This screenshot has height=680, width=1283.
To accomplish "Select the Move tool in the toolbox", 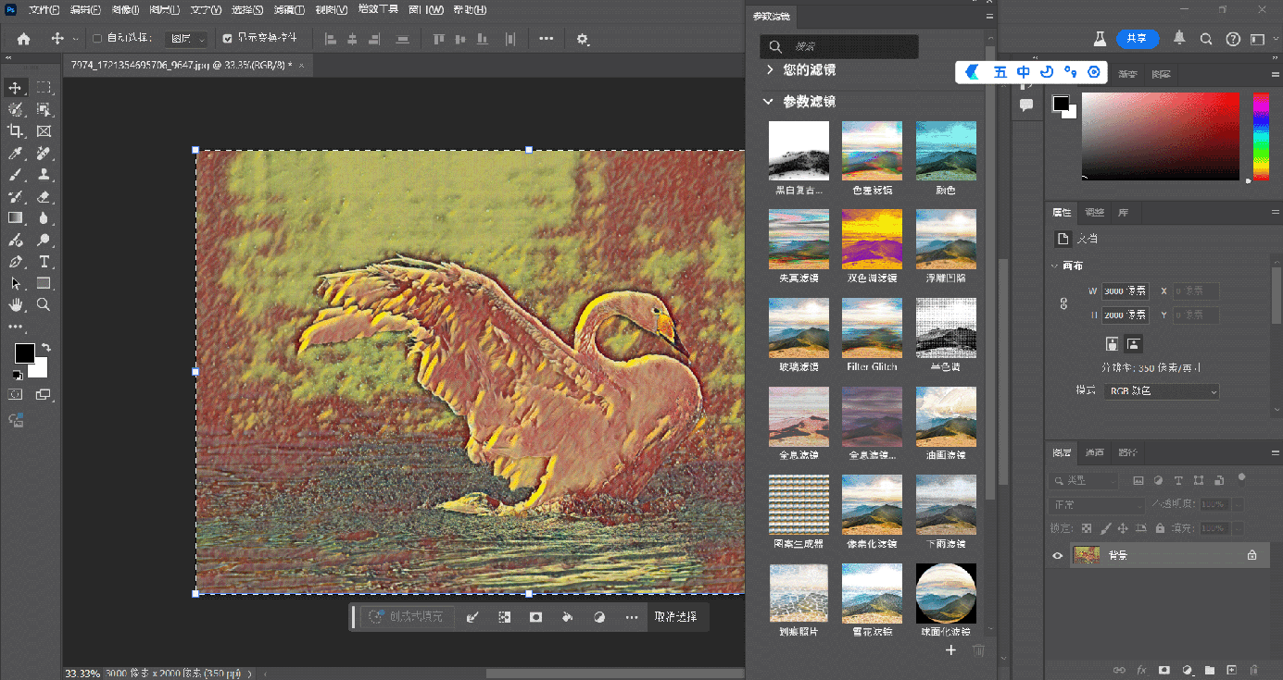I will coord(15,87).
